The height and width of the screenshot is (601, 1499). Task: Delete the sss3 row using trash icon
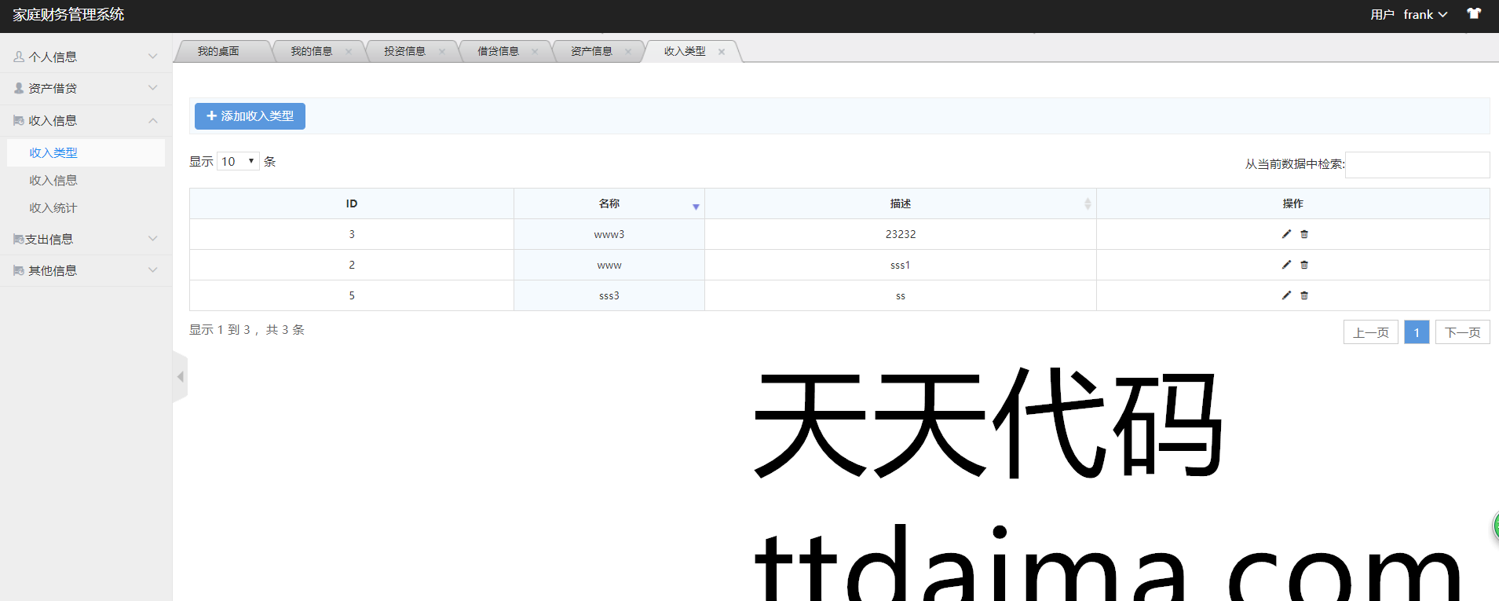coord(1304,295)
